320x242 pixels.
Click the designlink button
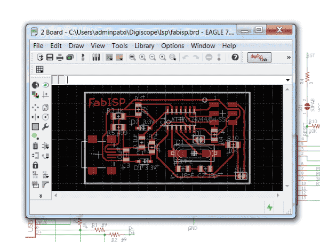point(259,58)
